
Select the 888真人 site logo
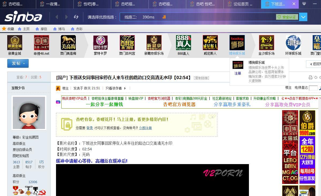tap(183, 43)
